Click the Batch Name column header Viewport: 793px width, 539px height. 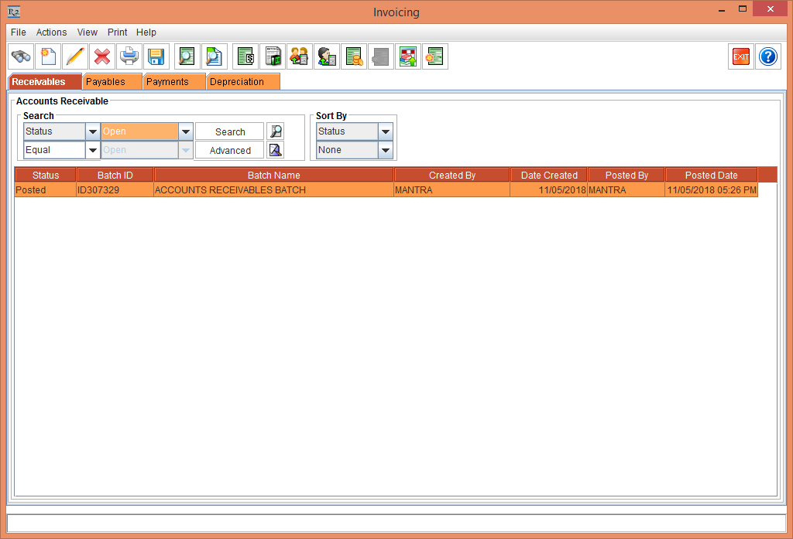pos(273,175)
